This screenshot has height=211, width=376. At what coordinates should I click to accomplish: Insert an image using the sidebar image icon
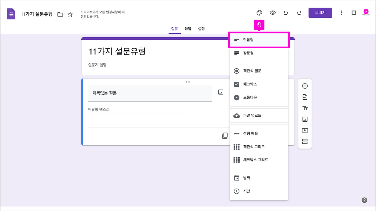click(x=305, y=119)
